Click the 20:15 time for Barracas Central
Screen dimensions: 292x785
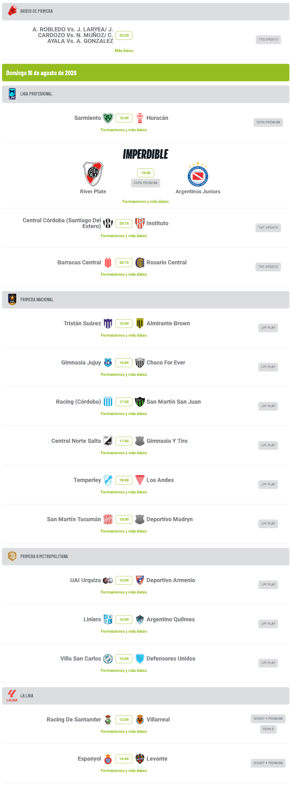[124, 263]
